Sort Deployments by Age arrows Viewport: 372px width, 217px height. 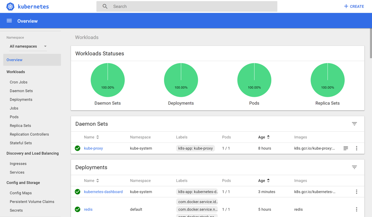(268, 181)
